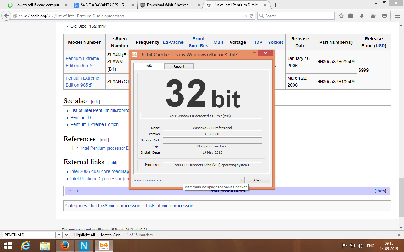Screen dimensions: 404x252
Task: Click the Firefox back arrow button
Action: click(7, 16)
